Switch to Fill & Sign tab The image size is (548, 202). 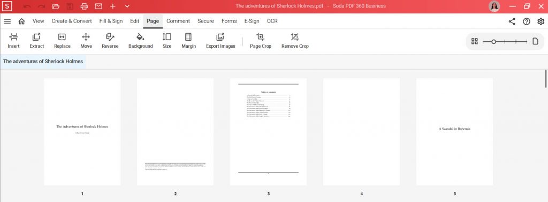[111, 21]
